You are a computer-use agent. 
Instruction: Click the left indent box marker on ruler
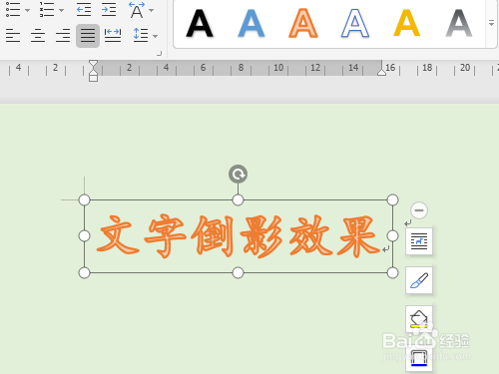coord(93,78)
